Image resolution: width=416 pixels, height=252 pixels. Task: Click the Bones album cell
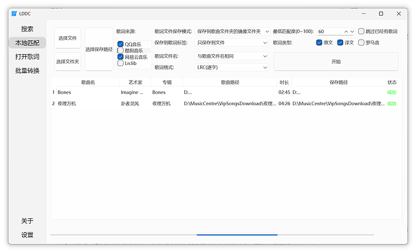tap(167, 93)
